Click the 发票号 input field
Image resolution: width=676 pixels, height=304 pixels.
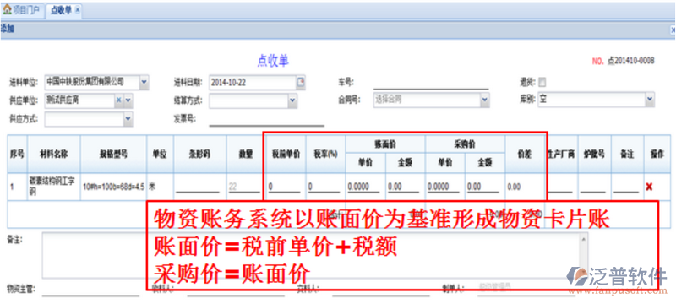pos(266,119)
